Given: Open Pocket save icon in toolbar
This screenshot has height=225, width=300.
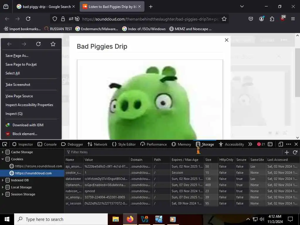Looking at the screenshot, I should point(251,19).
